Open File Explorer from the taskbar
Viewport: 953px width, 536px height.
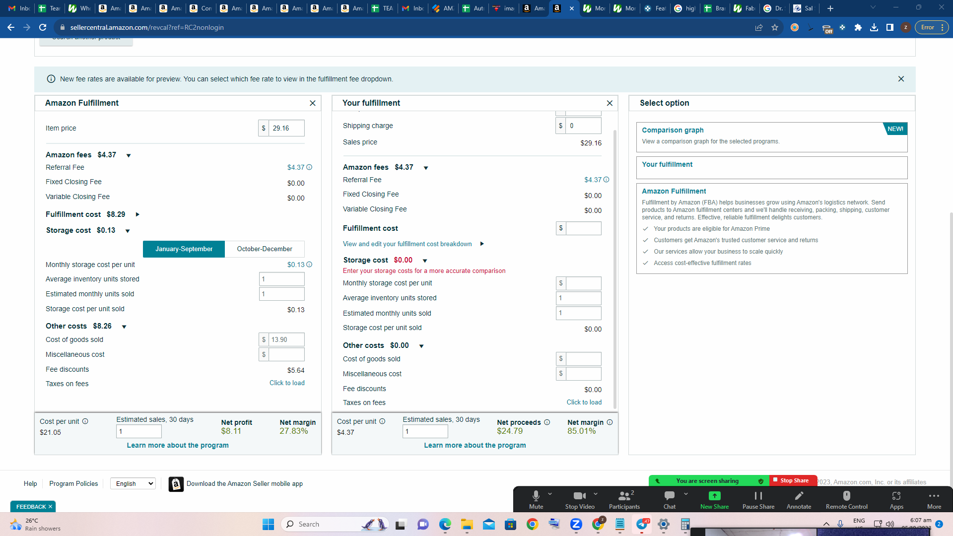(467, 524)
